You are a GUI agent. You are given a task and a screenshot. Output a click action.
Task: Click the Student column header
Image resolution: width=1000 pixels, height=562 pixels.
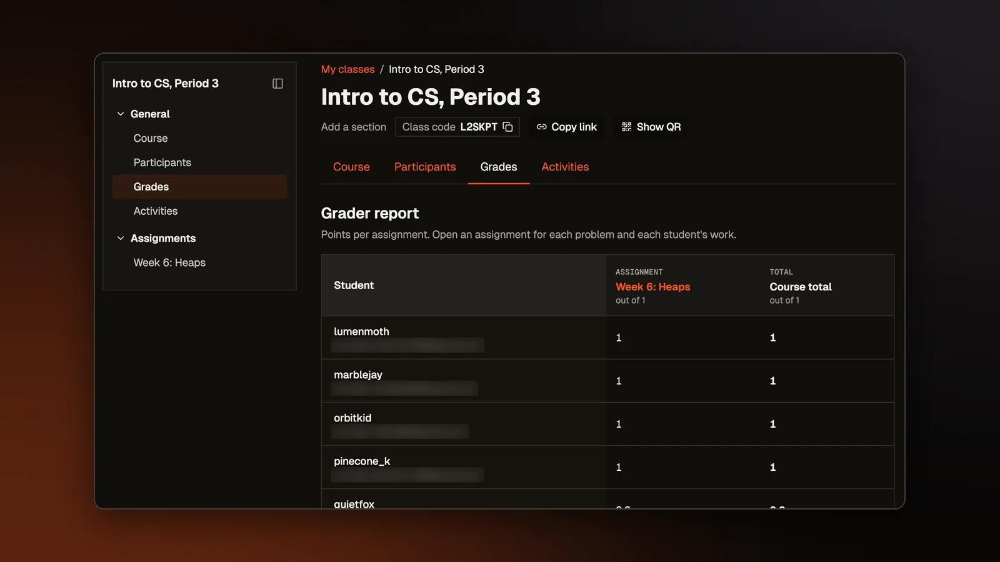click(x=354, y=285)
